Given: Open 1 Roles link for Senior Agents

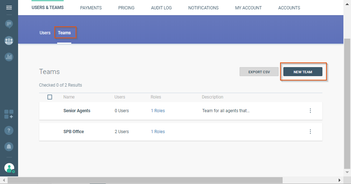Looking at the screenshot, I should tap(158, 111).
